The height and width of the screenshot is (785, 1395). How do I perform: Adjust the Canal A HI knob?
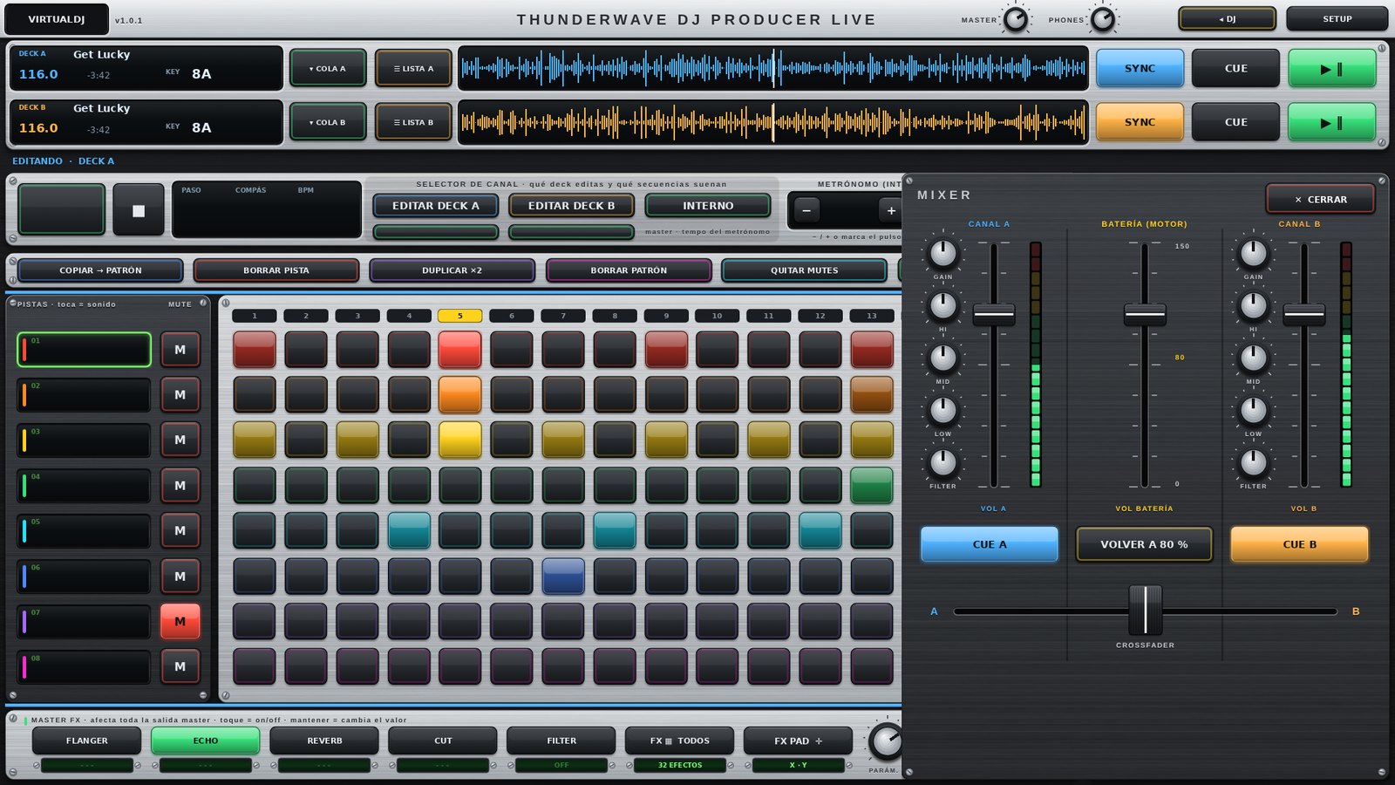point(942,305)
